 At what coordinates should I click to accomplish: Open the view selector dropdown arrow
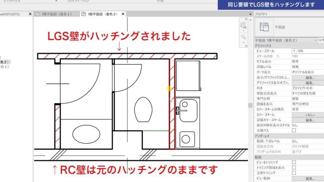[x=316, y=39]
